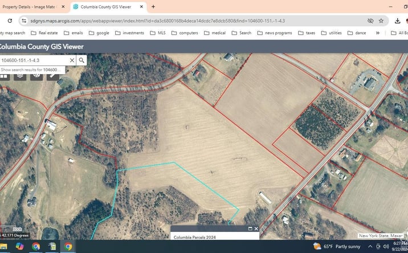Open the clock and date in taskbar

tap(400, 246)
